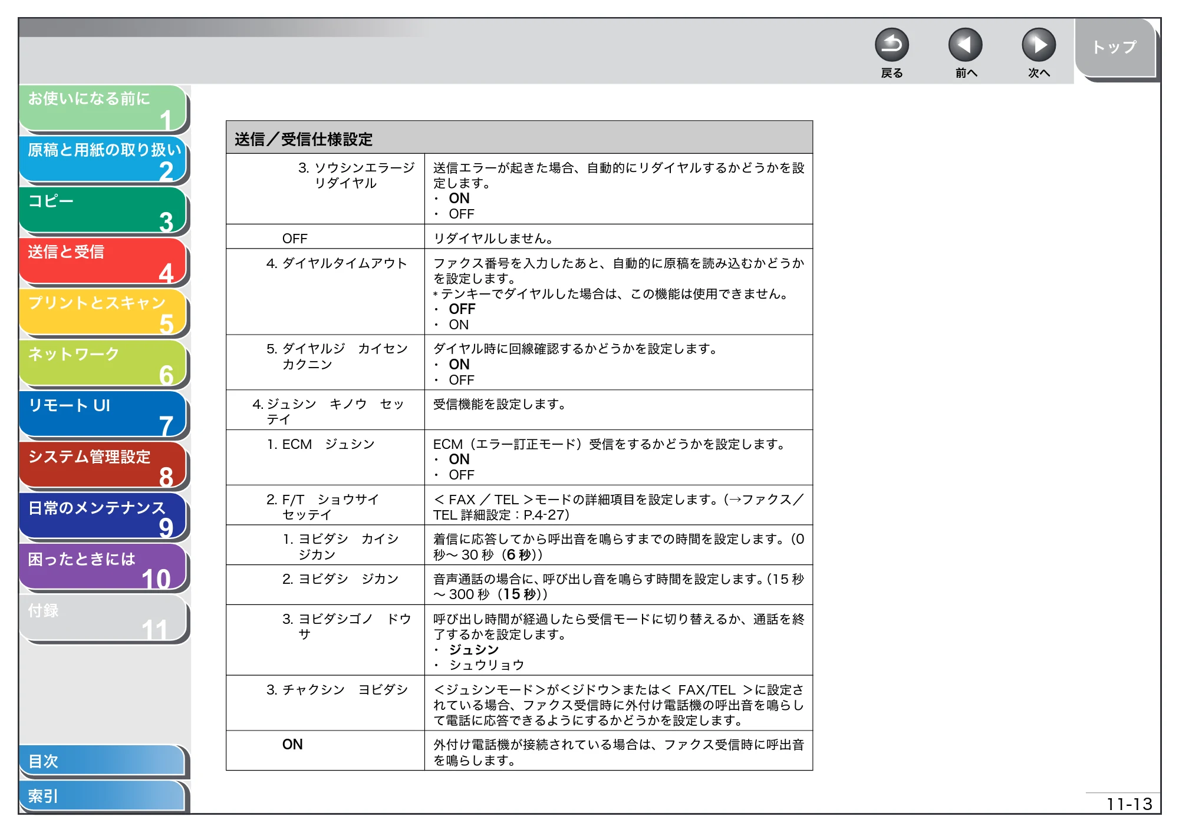Click the row 2. F/T ショウサイ セッテイ

(519, 506)
